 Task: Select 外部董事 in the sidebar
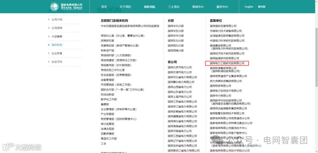click(57, 36)
